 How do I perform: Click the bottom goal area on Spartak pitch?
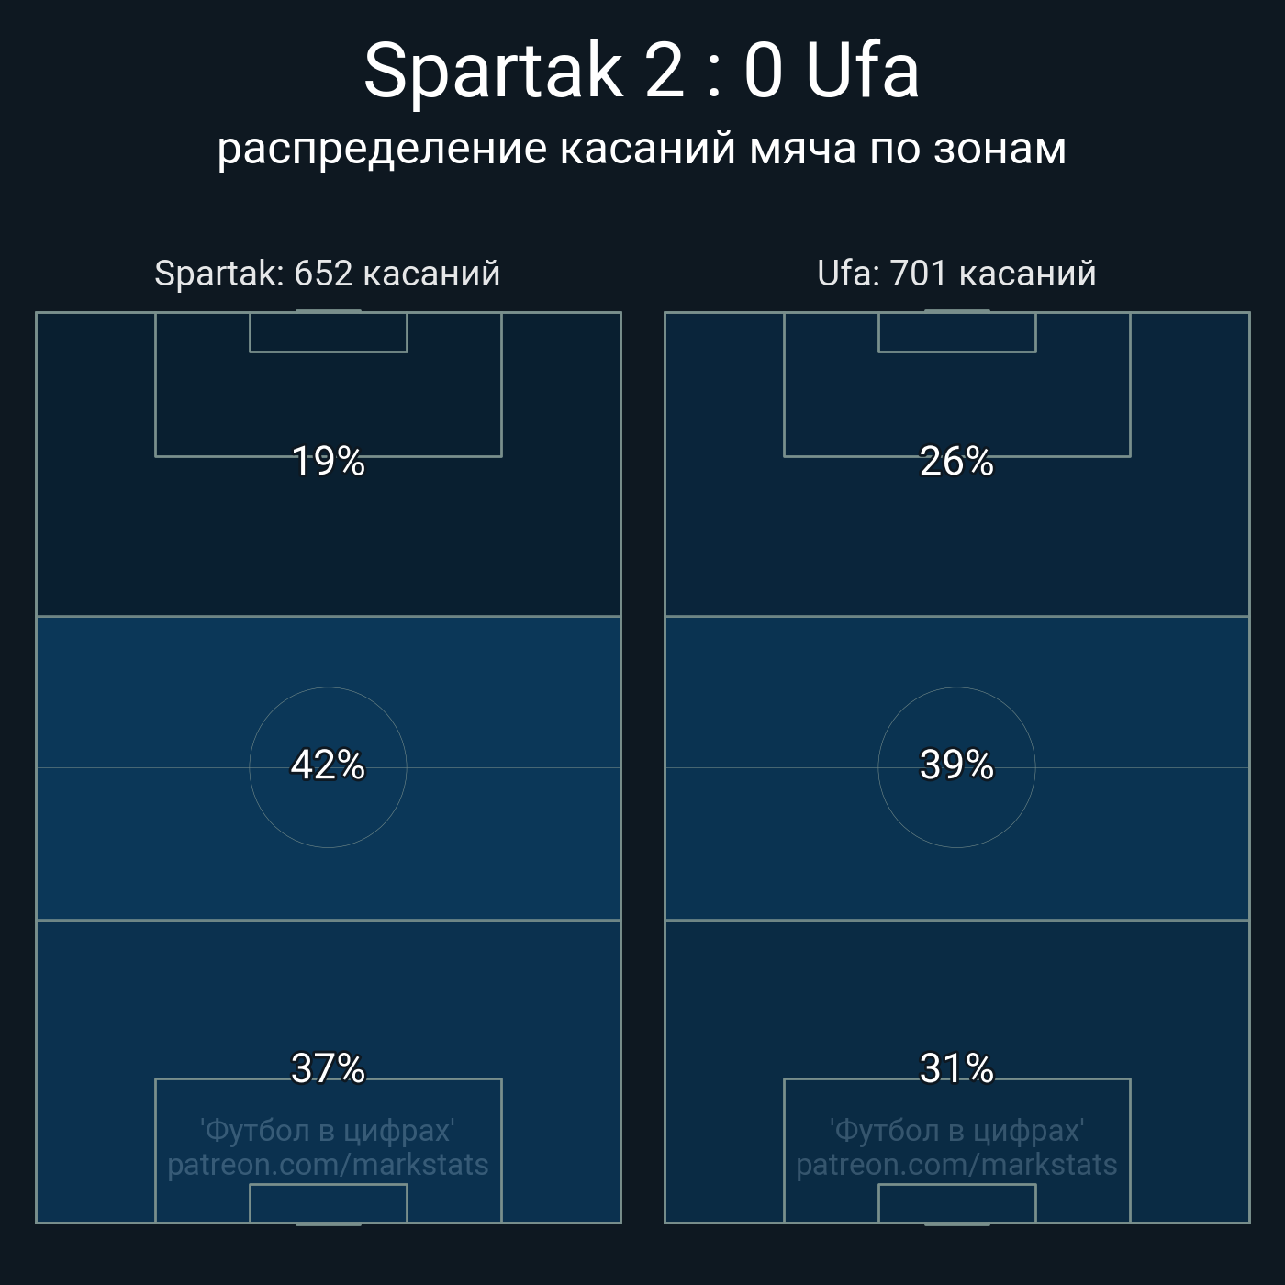tap(328, 1203)
